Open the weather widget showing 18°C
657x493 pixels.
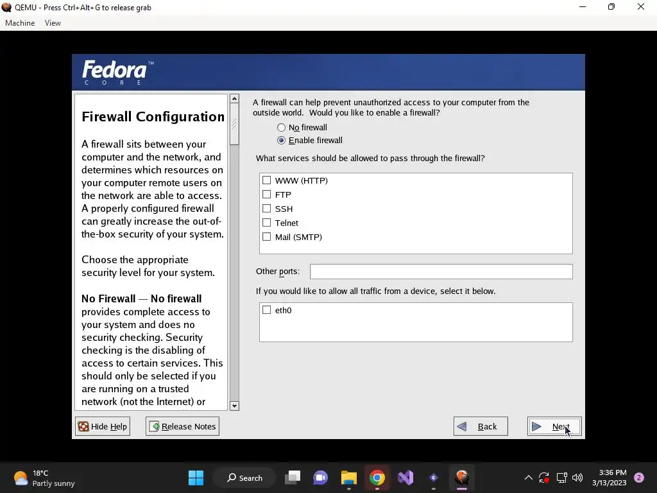(x=44, y=478)
